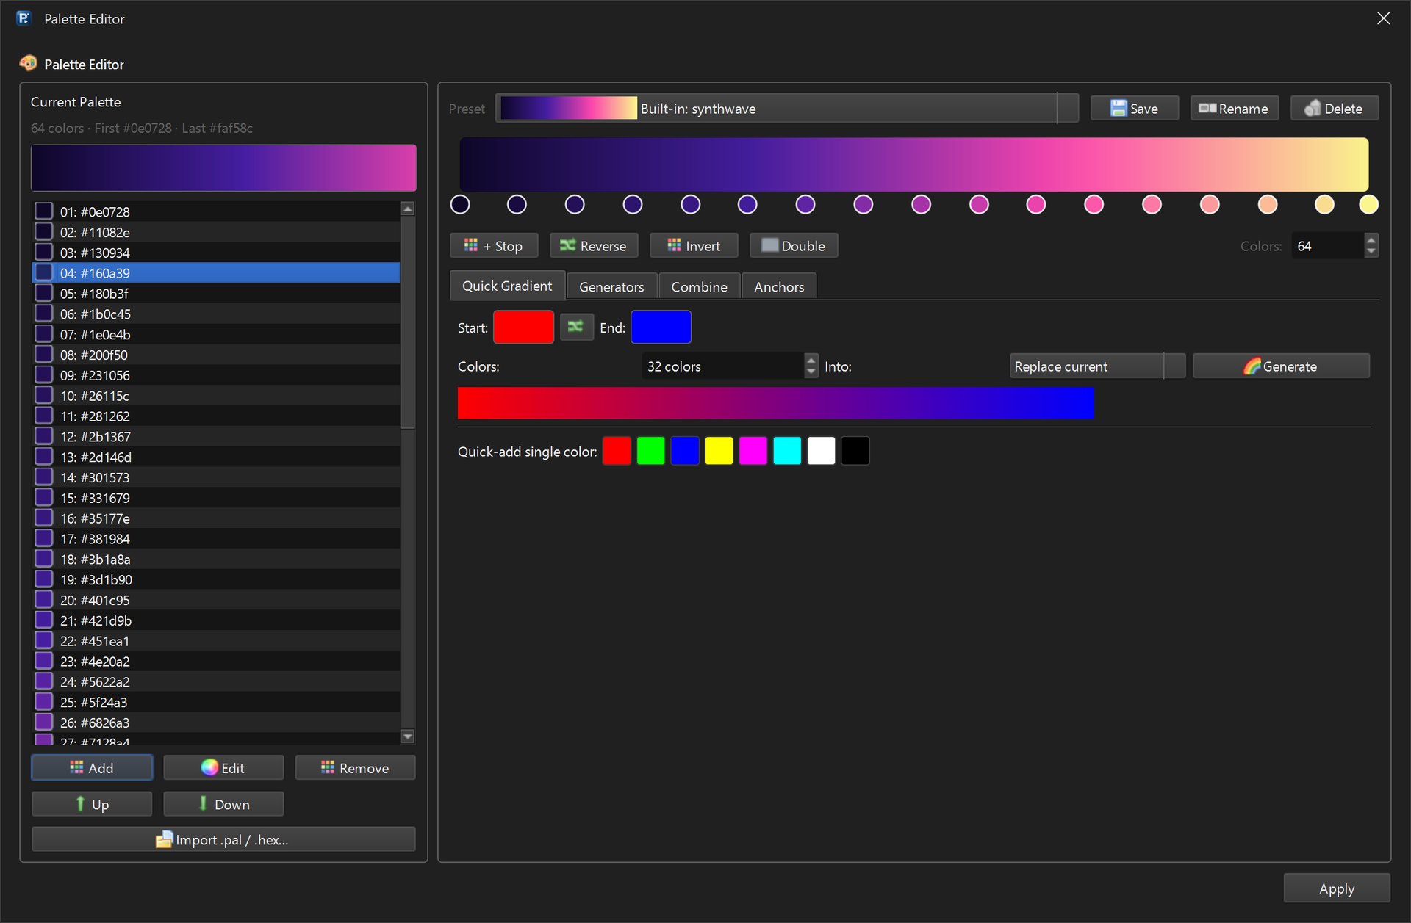The width and height of the screenshot is (1411, 923).
Task: Select palette entry 02: #11082e
Action: tap(216, 232)
